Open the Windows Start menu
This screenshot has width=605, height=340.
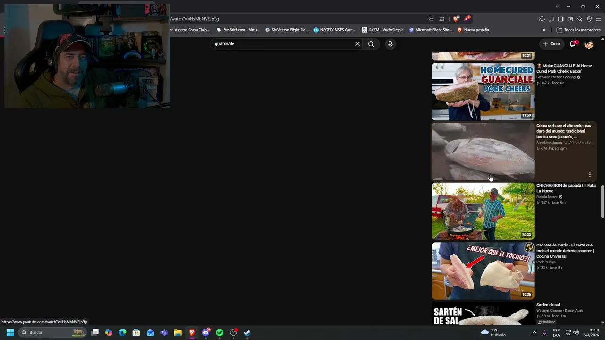tap(10, 332)
